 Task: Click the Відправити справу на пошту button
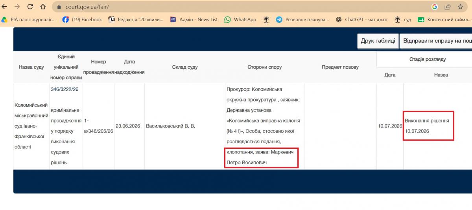pyautogui.click(x=436, y=41)
